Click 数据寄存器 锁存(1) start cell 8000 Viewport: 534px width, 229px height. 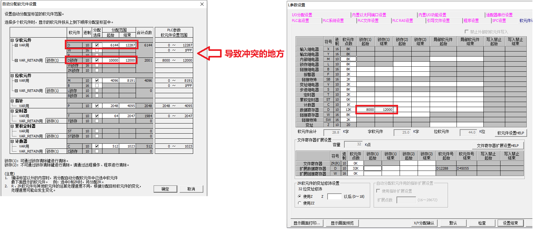pos(365,110)
